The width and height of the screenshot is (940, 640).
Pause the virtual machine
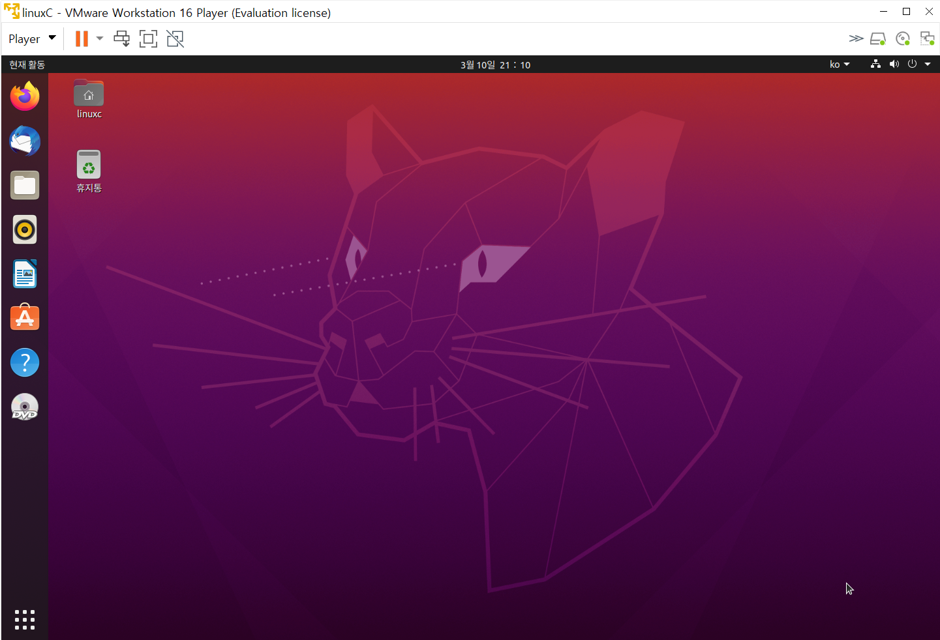82,39
